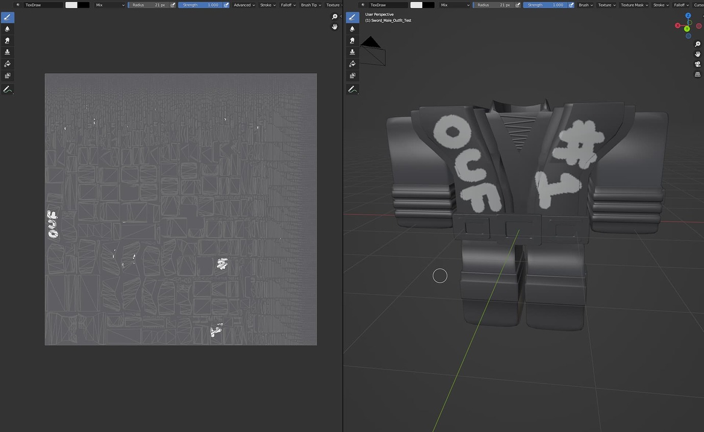
Task: Pick the Annotate tool in the image editor sidebar
Action: point(7,89)
